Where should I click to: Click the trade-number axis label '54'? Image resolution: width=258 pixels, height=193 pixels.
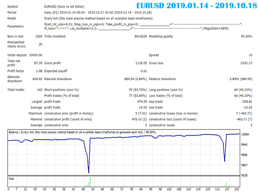pyautogui.click(x=93, y=189)
